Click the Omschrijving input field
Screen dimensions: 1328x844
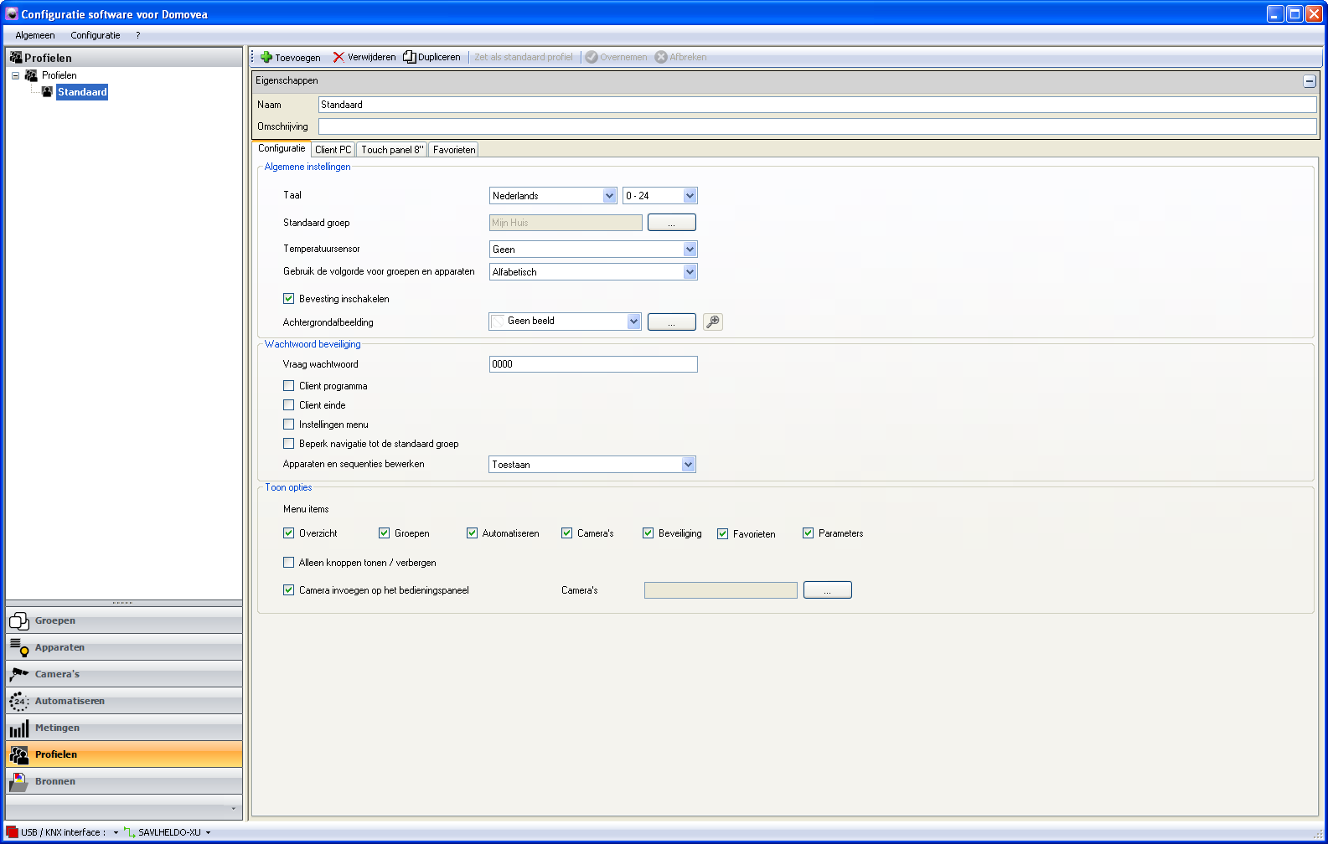coord(817,126)
